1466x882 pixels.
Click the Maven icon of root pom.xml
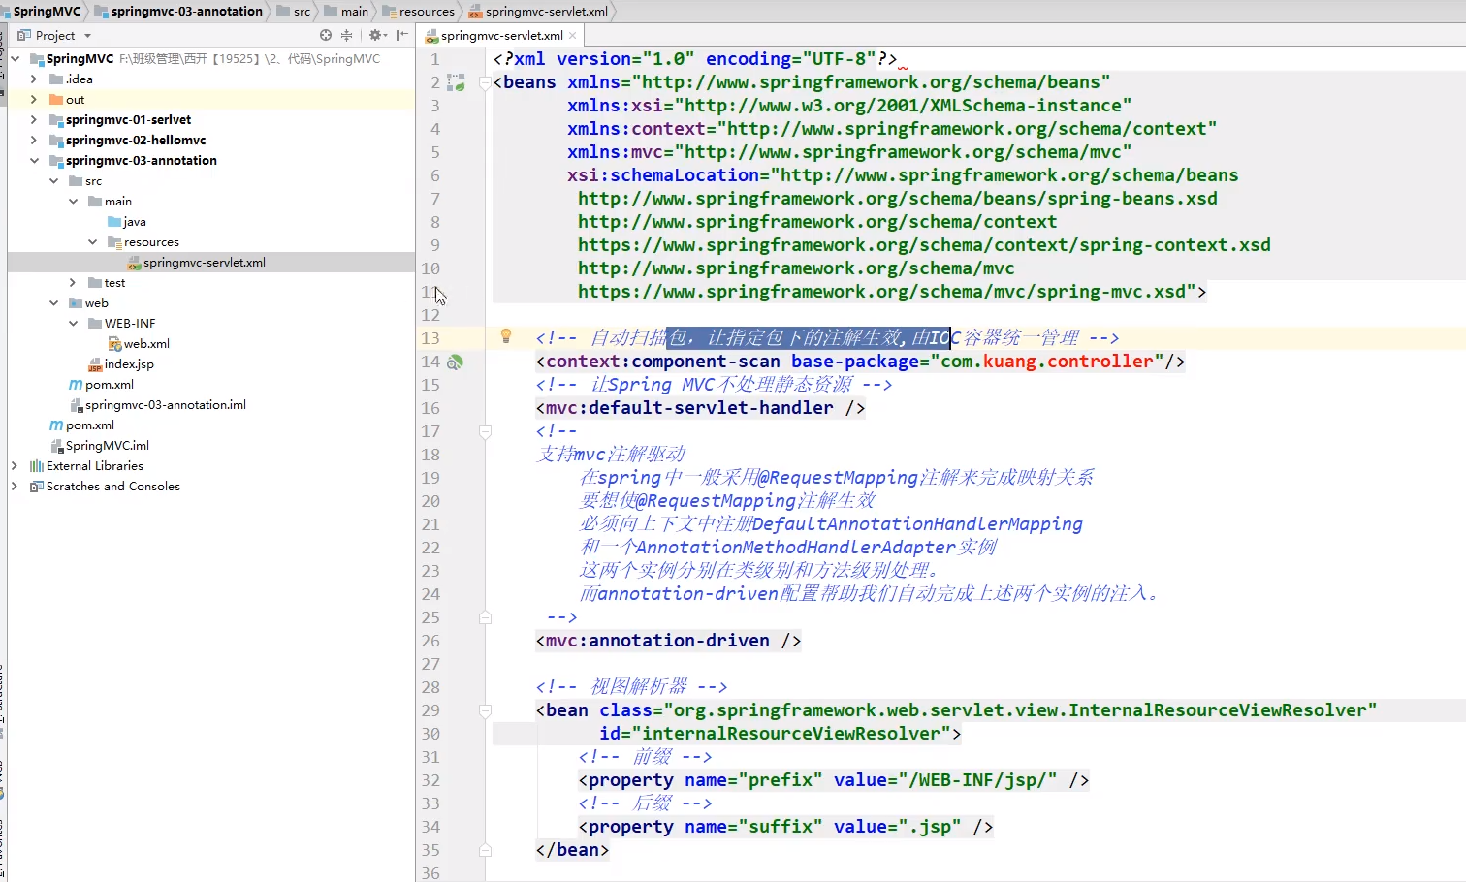[56, 425]
